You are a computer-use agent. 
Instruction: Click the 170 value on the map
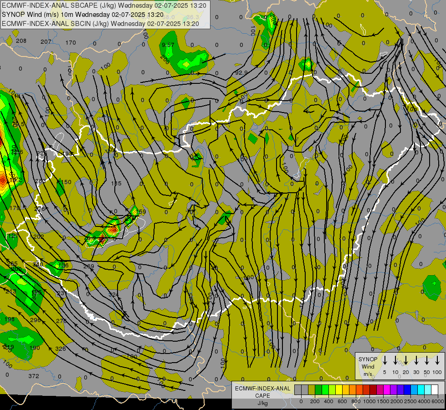71,43
